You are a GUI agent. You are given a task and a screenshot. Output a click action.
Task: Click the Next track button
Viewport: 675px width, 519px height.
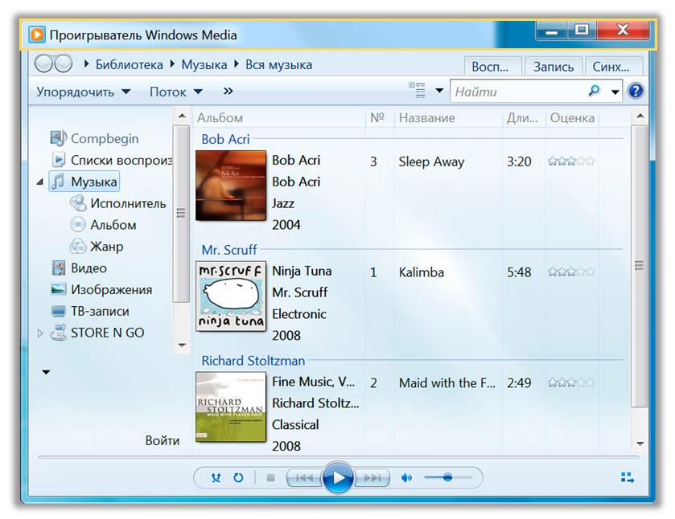(x=372, y=478)
